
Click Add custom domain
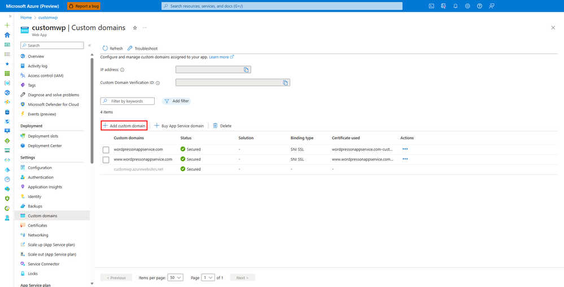(x=124, y=126)
